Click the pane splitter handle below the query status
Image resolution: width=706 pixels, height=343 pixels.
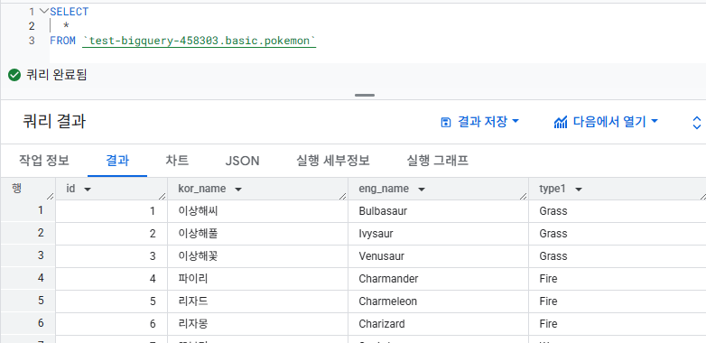point(365,96)
